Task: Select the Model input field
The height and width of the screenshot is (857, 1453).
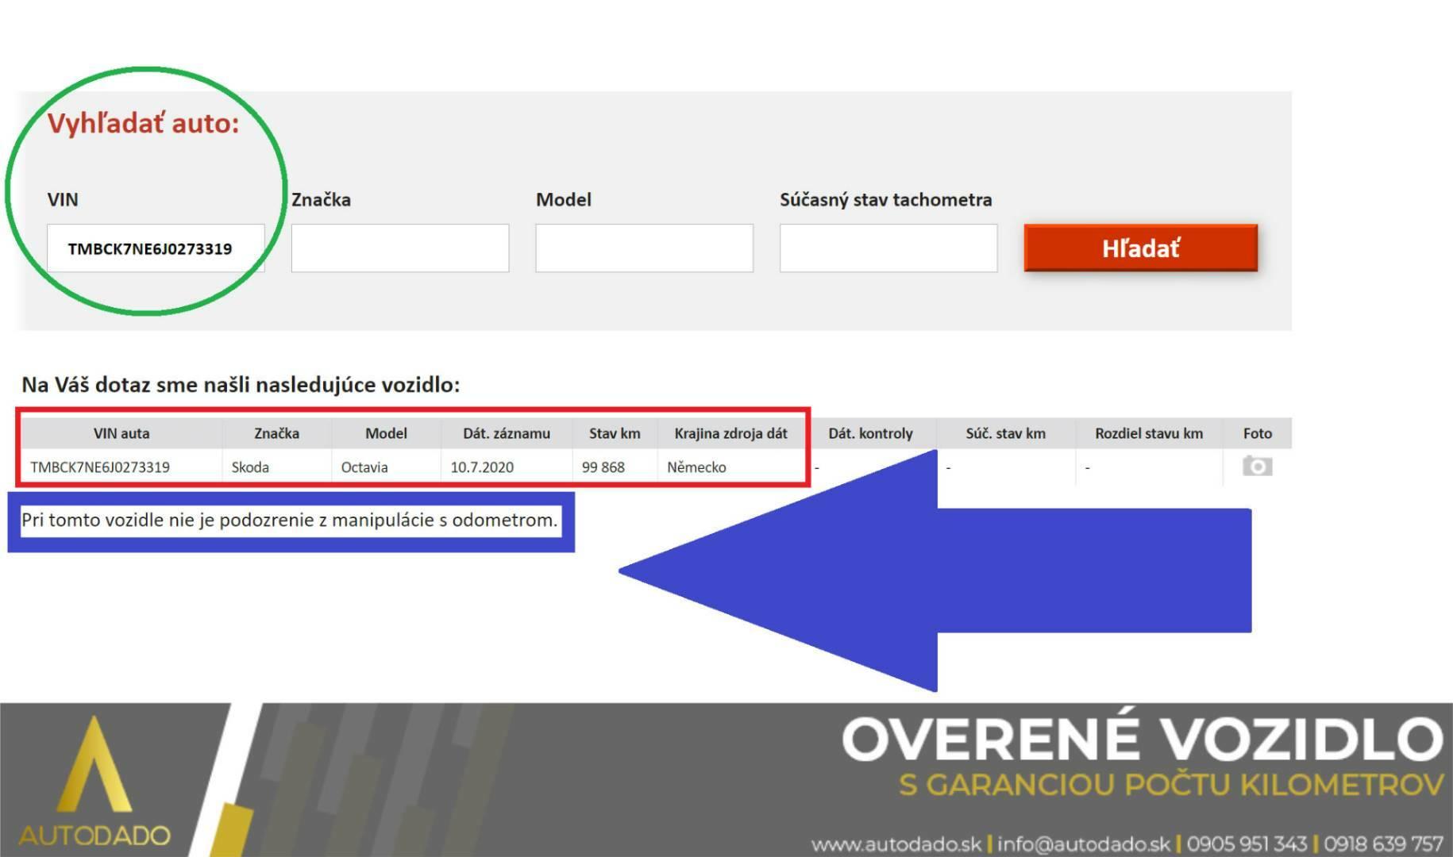Action: [x=644, y=248]
